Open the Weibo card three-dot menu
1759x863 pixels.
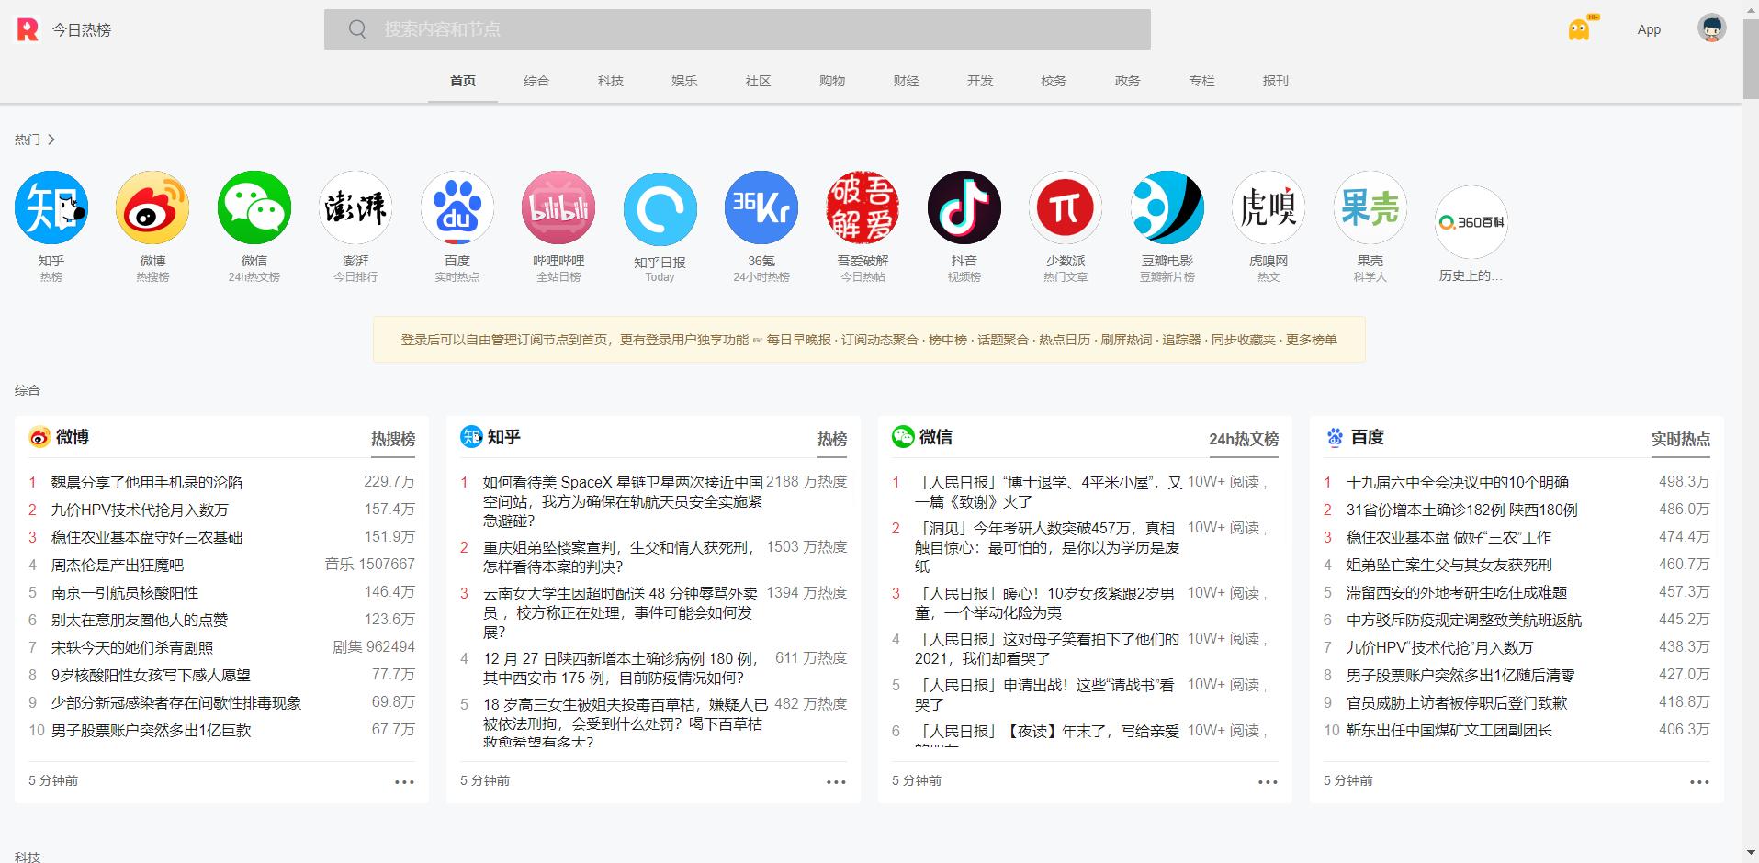404,782
